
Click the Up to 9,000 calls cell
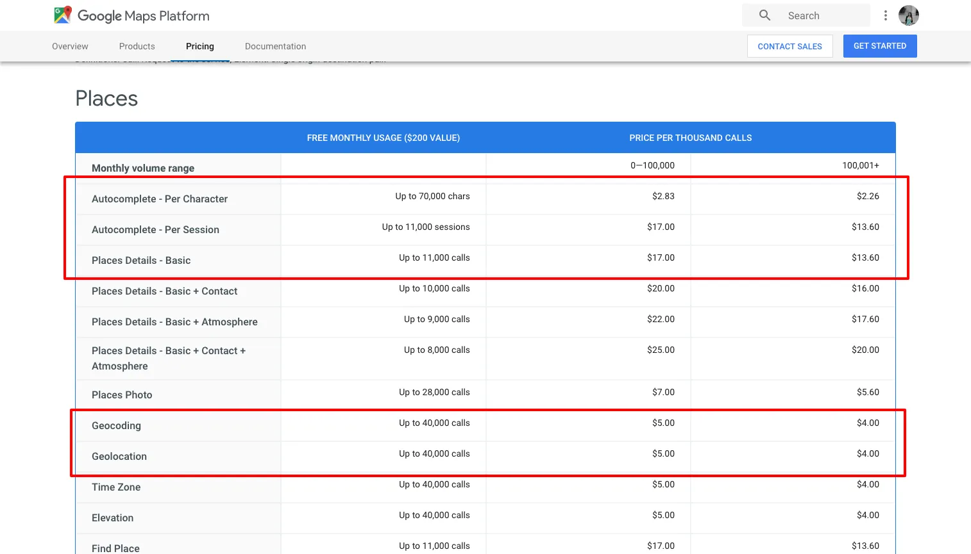pyautogui.click(x=437, y=319)
